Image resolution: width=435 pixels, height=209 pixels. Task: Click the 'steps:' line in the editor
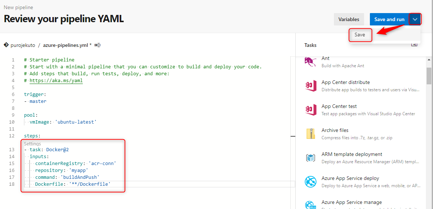coord(32,136)
